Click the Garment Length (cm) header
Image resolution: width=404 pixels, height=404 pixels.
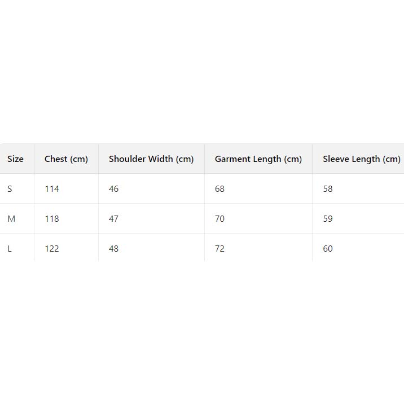pos(258,159)
